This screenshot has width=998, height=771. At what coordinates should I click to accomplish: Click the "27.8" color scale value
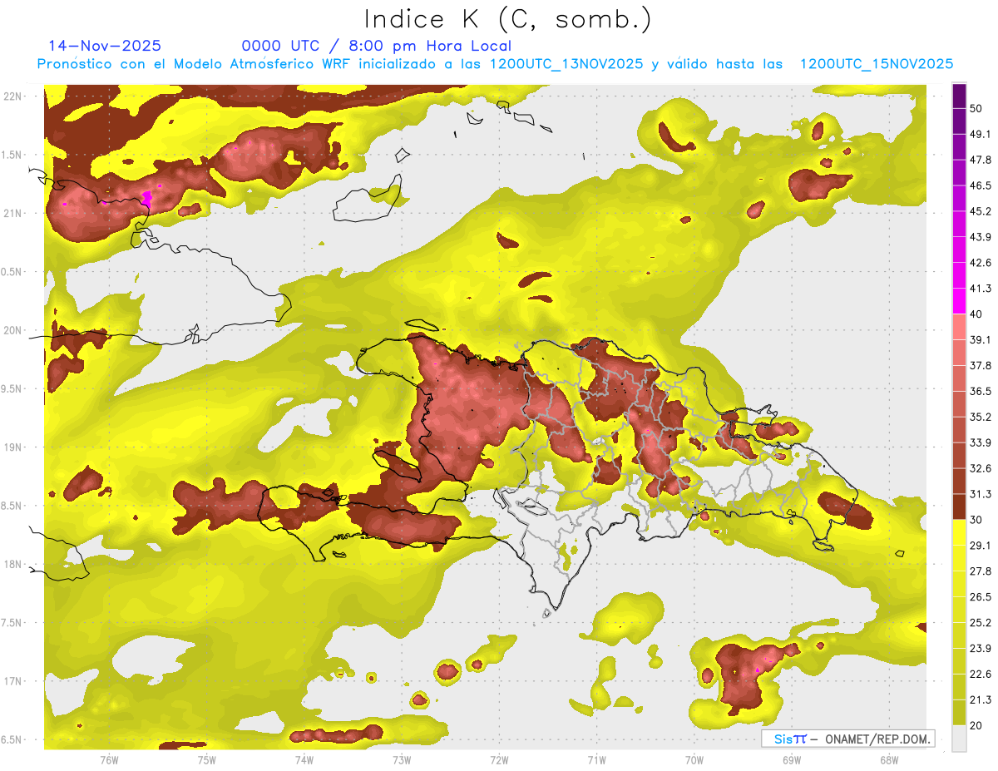coord(980,571)
